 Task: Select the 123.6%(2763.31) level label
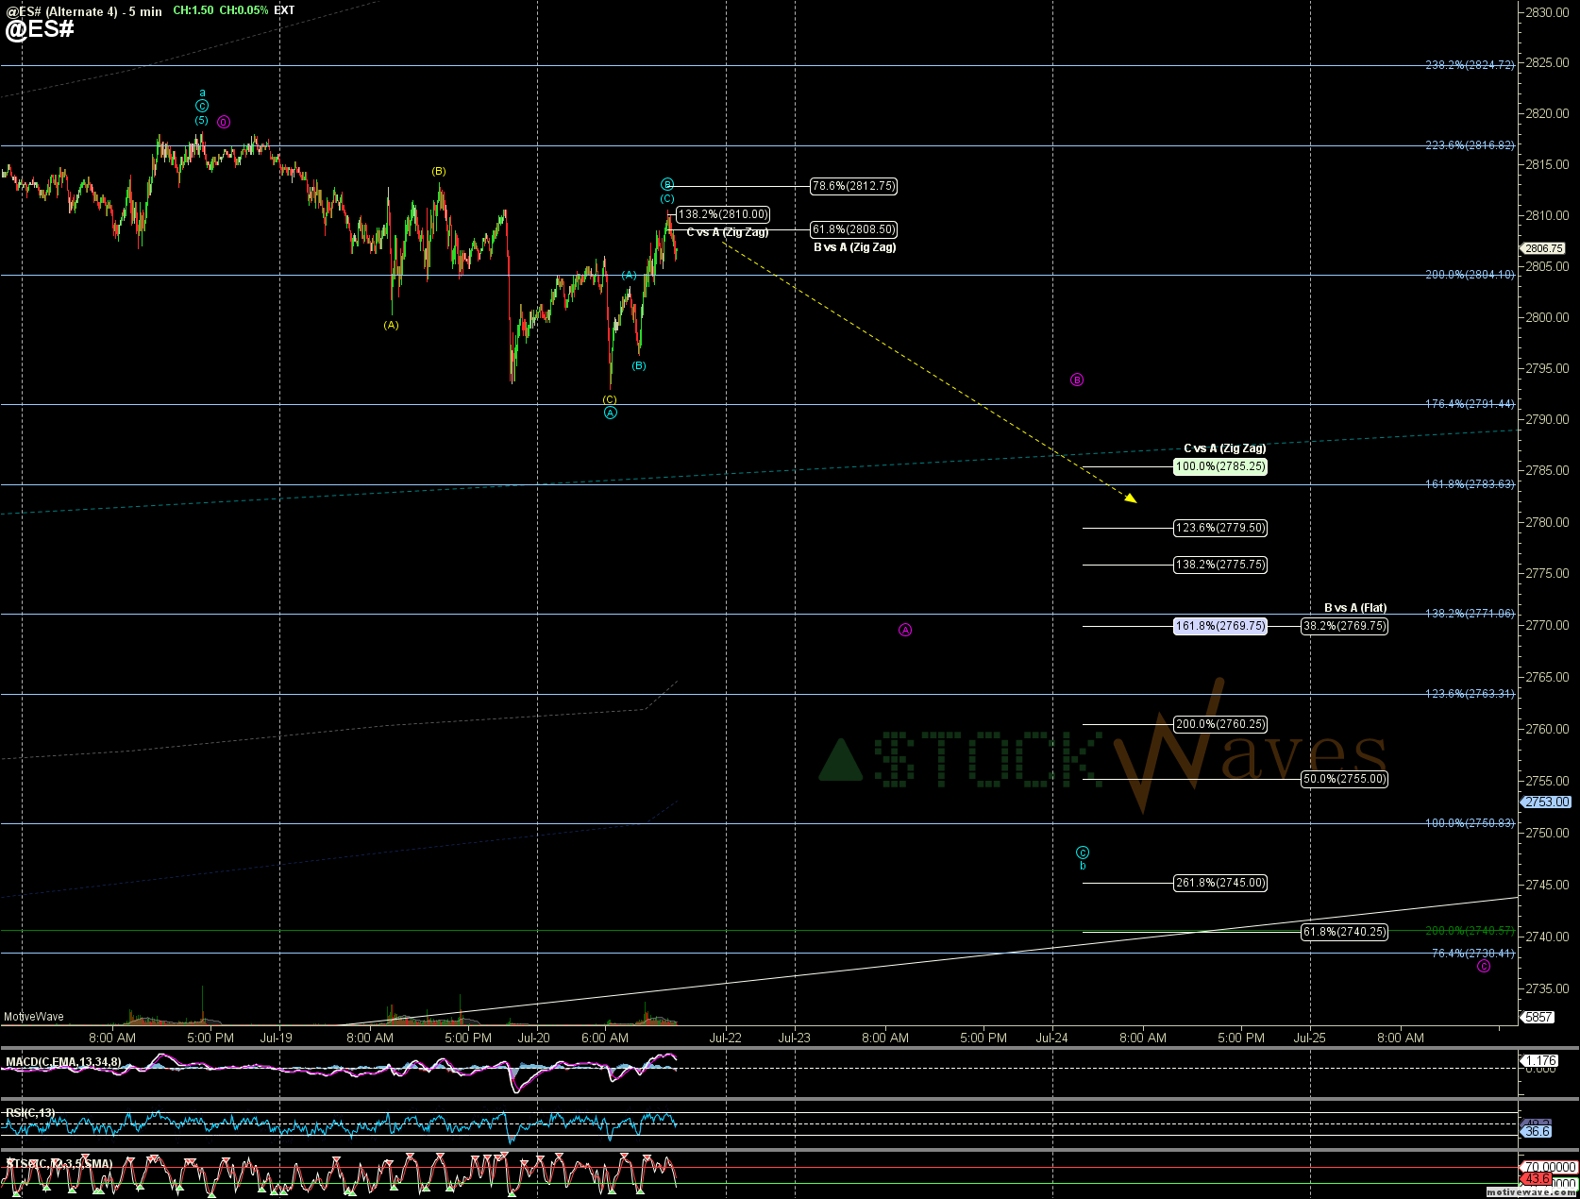point(1470,694)
